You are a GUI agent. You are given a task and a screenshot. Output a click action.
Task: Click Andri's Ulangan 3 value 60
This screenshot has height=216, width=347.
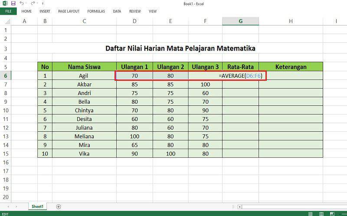[x=205, y=93]
